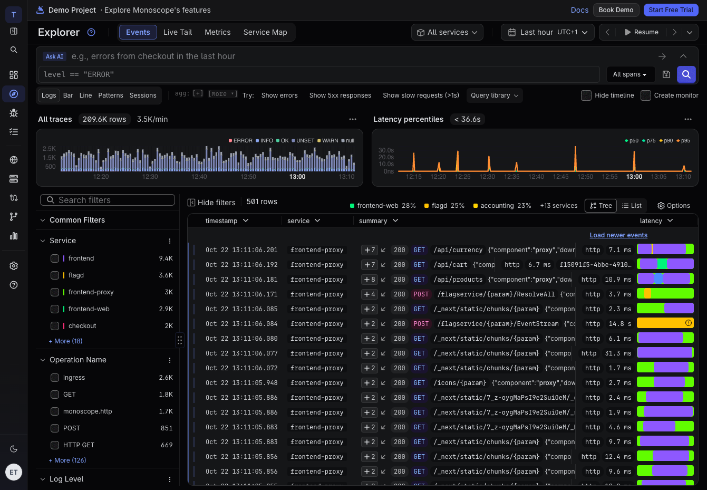Image resolution: width=707 pixels, height=490 pixels.
Task: Open the help question mark in sidebar
Action: coord(14,285)
